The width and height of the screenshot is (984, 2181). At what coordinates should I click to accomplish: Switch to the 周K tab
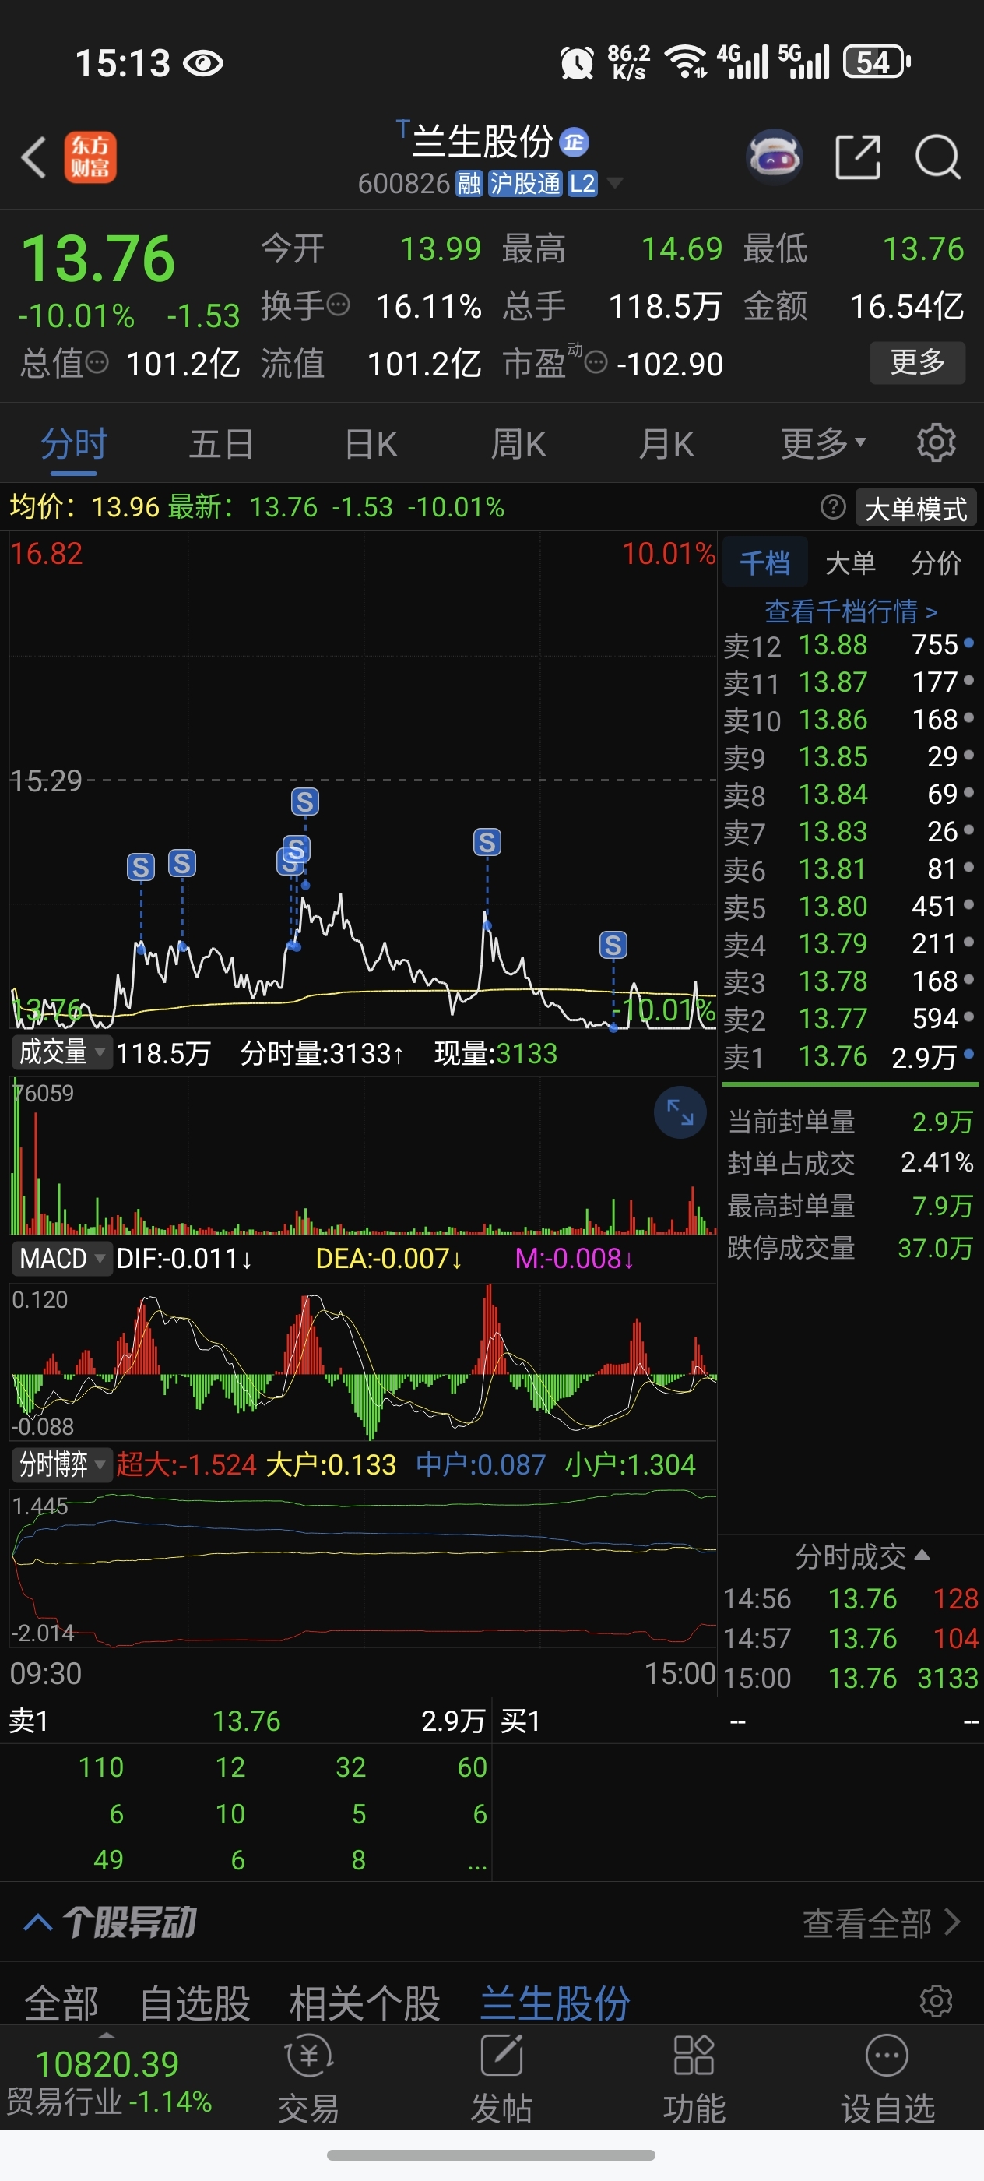pyautogui.click(x=518, y=442)
